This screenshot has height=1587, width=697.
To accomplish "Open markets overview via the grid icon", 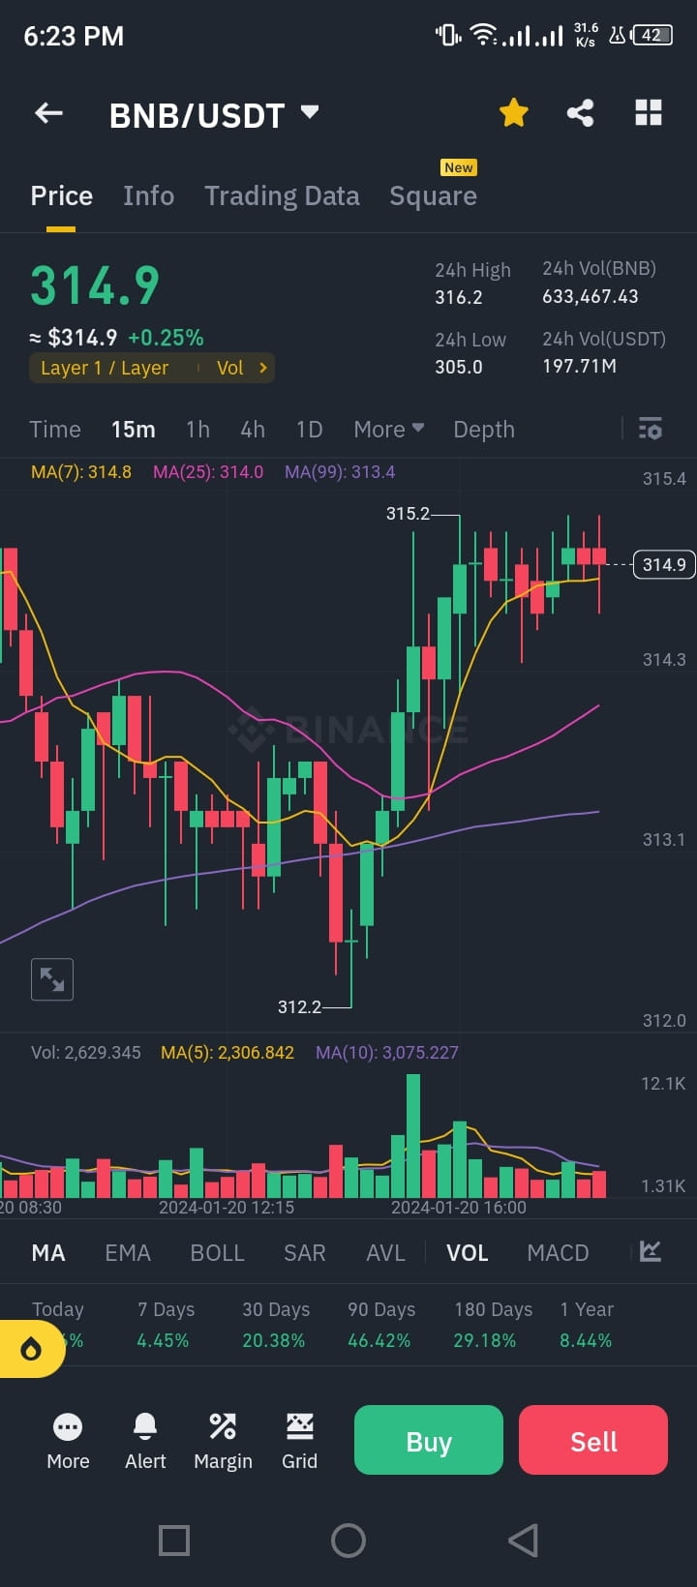I will [648, 112].
